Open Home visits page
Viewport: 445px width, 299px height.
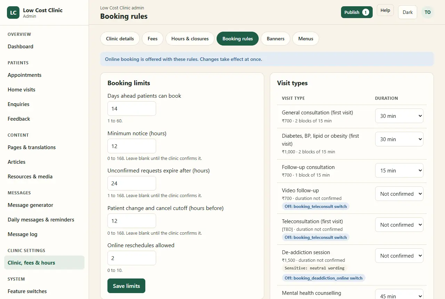coord(44,90)
